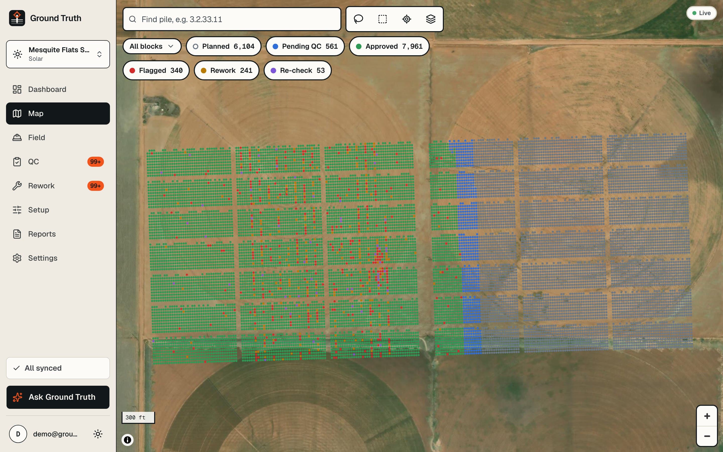Click the purple Re-check color dot

[273, 71]
